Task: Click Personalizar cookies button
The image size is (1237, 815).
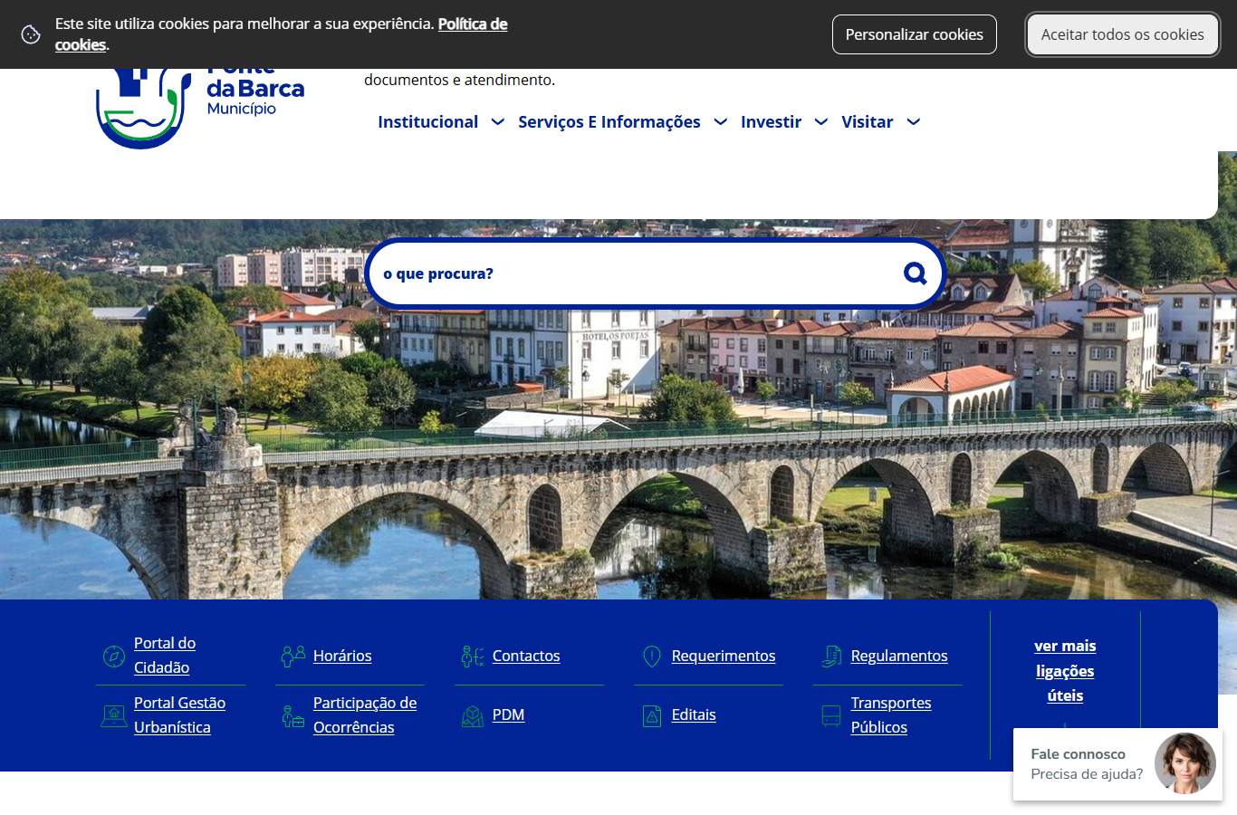Action: pyautogui.click(x=914, y=34)
